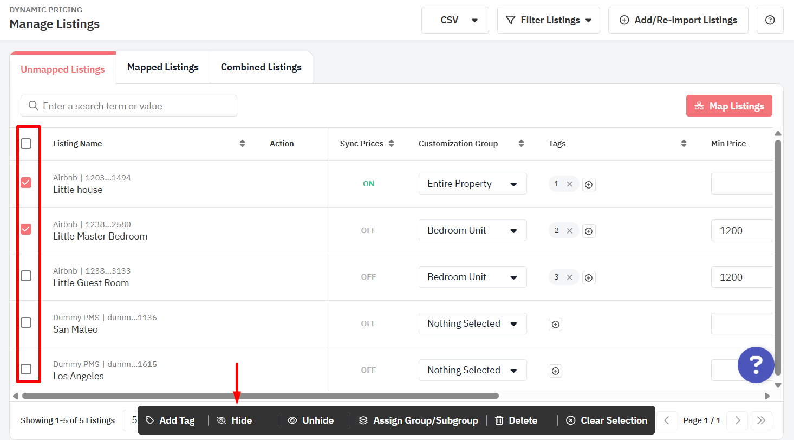Image resolution: width=794 pixels, height=440 pixels.
Task: Click the Map Listings button
Action: tap(728, 106)
